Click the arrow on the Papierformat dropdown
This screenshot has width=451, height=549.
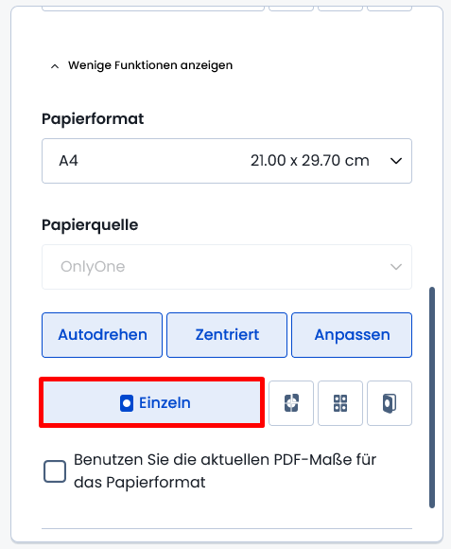pyautogui.click(x=396, y=161)
